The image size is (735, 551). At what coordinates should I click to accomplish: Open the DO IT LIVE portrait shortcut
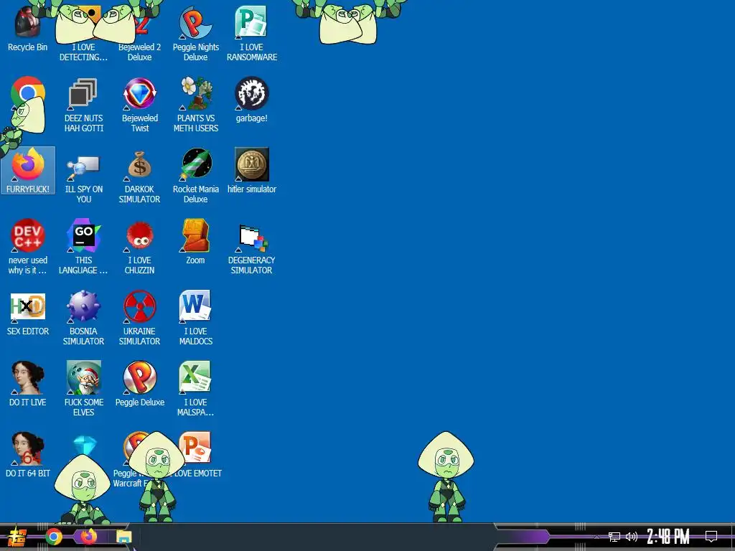coord(28,385)
